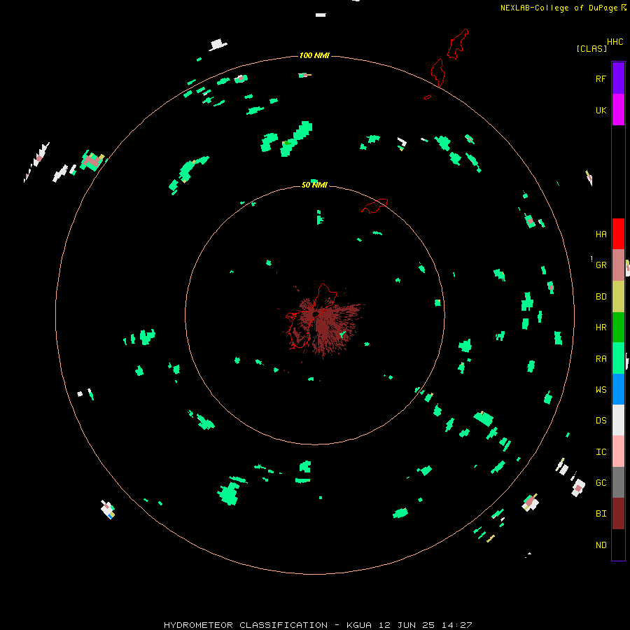The image size is (630, 630).
Task: Click the 50 NMI range ring label
Action: (x=314, y=185)
